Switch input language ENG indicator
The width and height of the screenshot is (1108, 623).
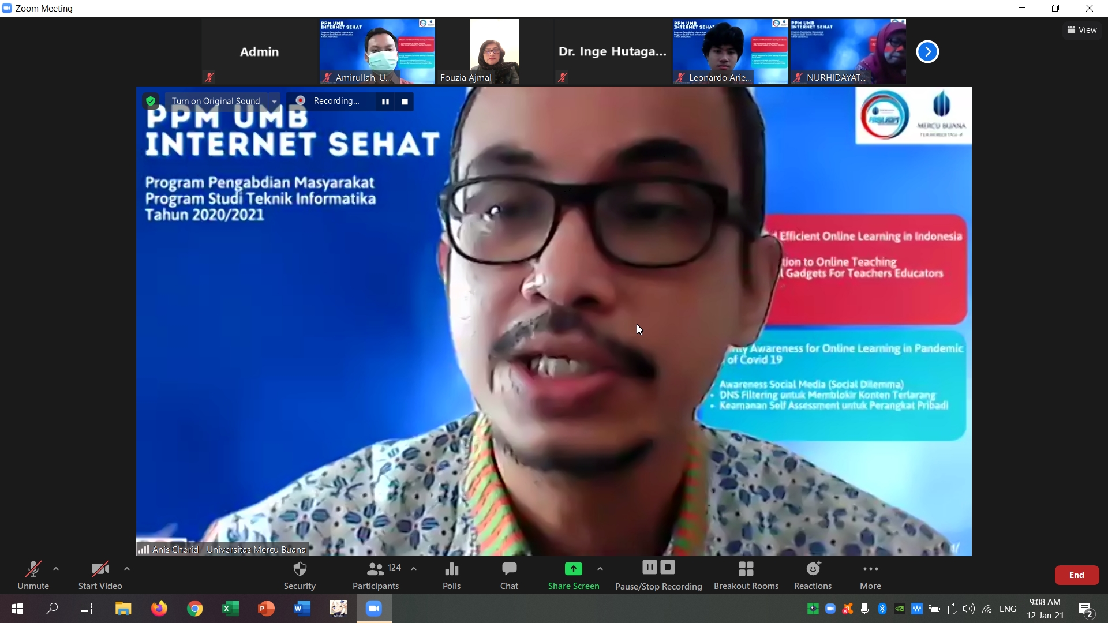point(1008,609)
